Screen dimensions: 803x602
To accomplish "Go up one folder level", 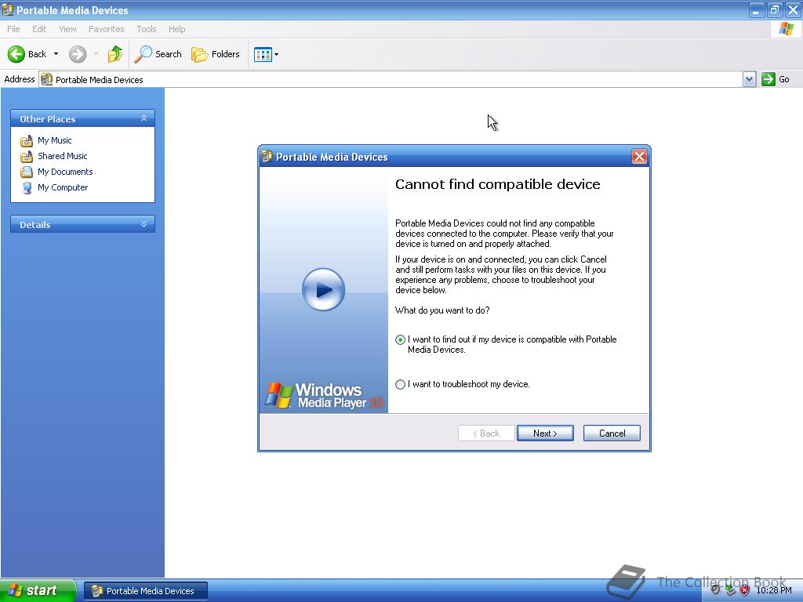I will coord(115,54).
